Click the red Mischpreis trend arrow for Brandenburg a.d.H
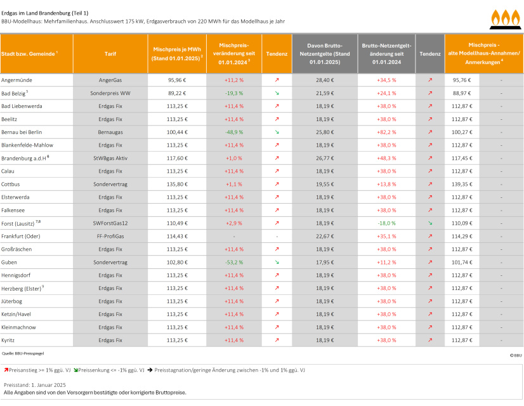 [x=277, y=158]
